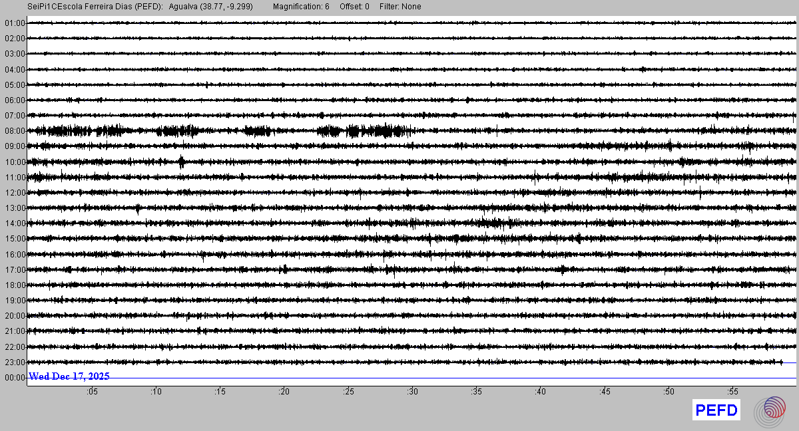Click the 18:00 hour row label

click(x=14, y=285)
